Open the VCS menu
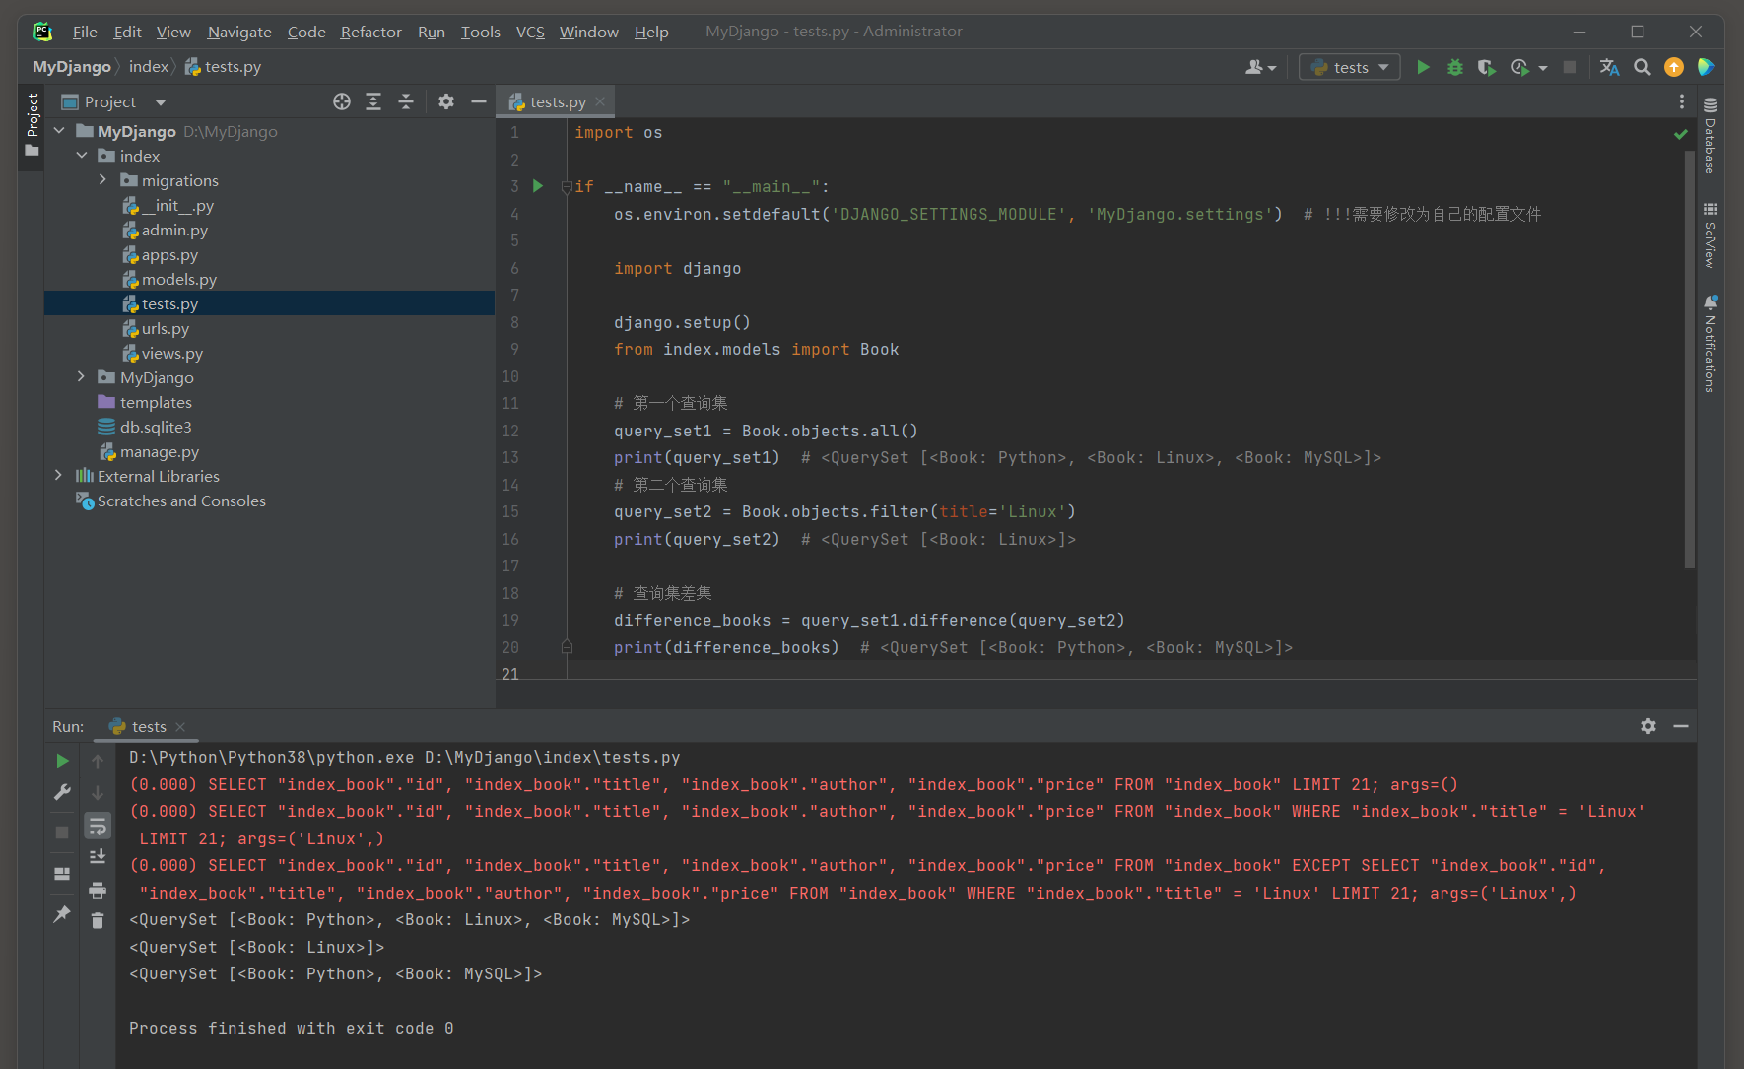Screen dimensions: 1744x1069 (530, 32)
